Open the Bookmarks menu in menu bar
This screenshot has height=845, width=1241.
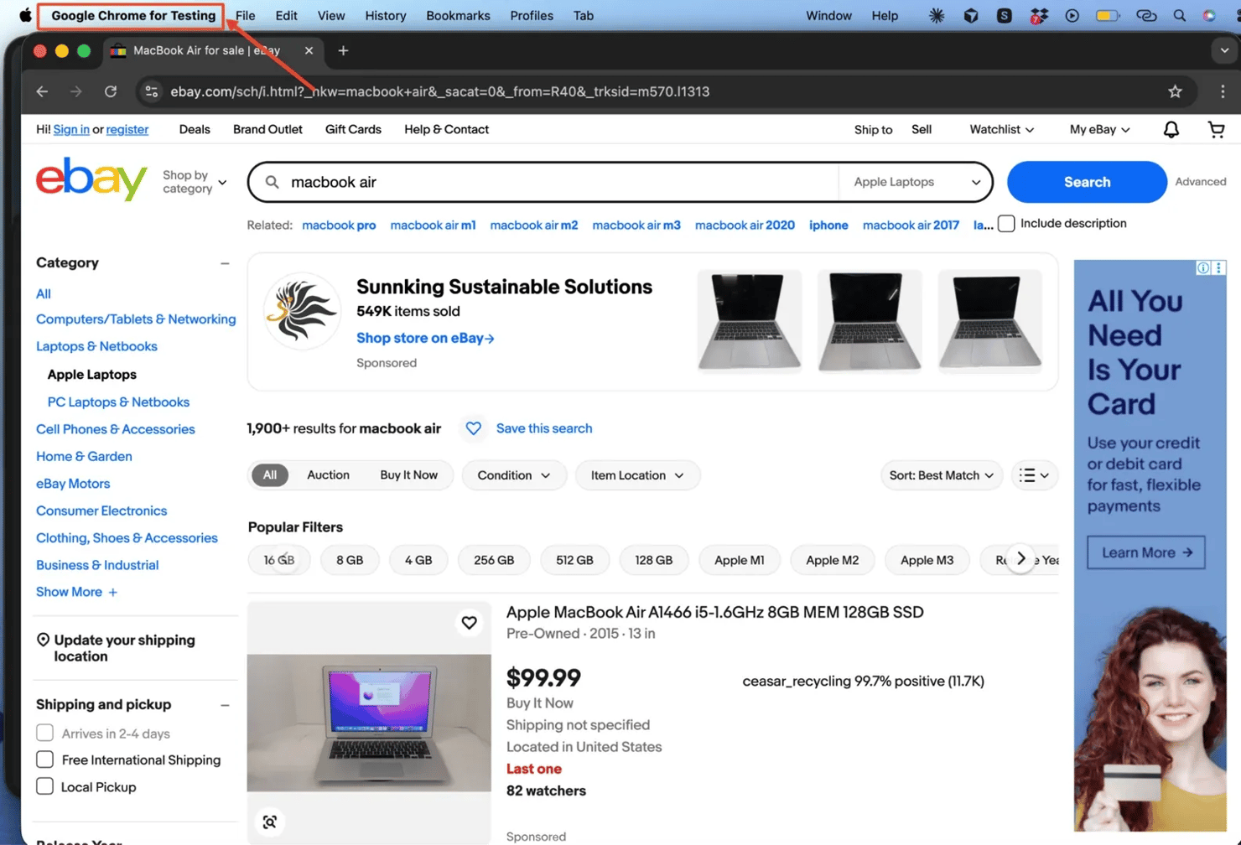458,15
